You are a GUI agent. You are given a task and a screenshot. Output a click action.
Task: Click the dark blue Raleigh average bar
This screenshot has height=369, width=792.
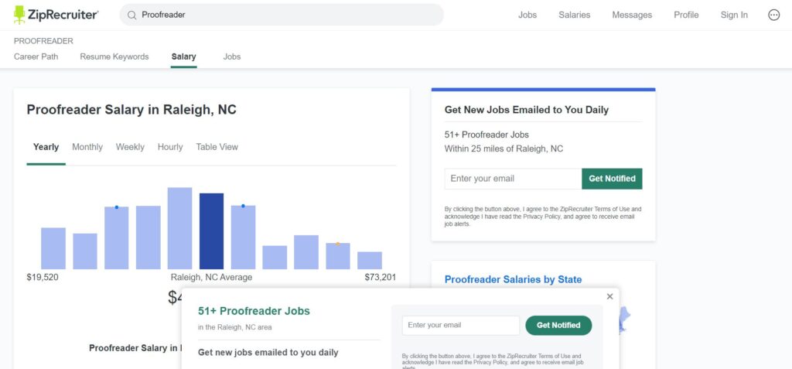(x=211, y=231)
